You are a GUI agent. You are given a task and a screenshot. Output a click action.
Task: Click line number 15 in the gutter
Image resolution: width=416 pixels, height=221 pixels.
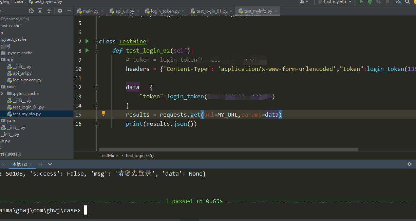pos(78,115)
